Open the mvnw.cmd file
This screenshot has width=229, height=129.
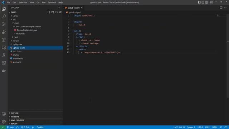tap(35, 58)
